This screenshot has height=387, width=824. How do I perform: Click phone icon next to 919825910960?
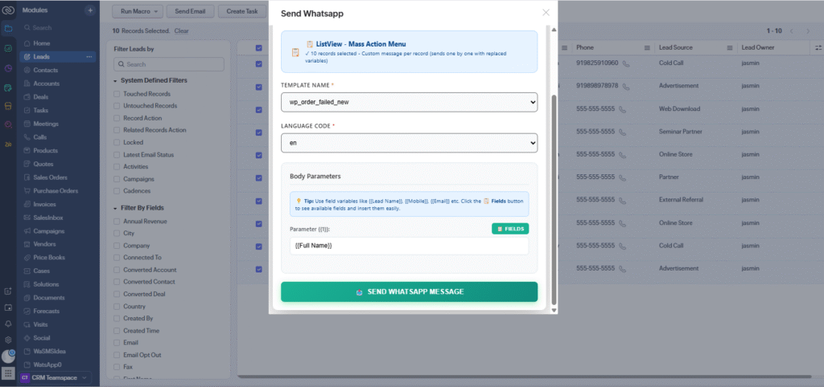click(626, 63)
